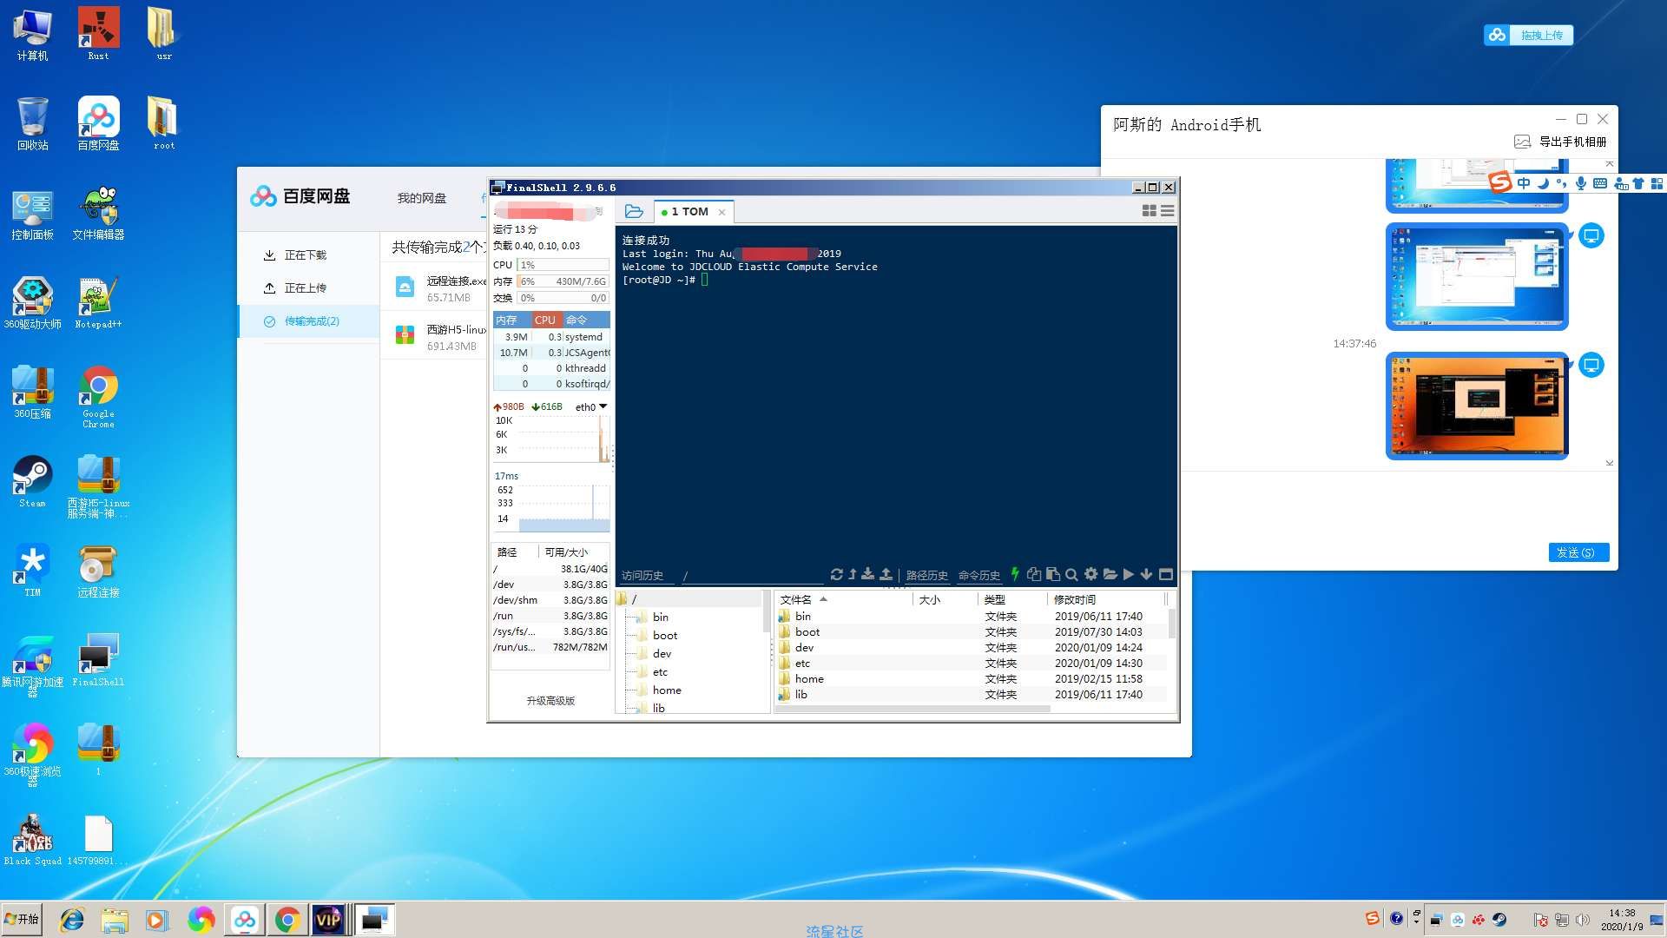Viewport: 1667px width, 938px height.
Task: Click the monitor icon beside the orange screenshot
Action: click(x=1591, y=366)
